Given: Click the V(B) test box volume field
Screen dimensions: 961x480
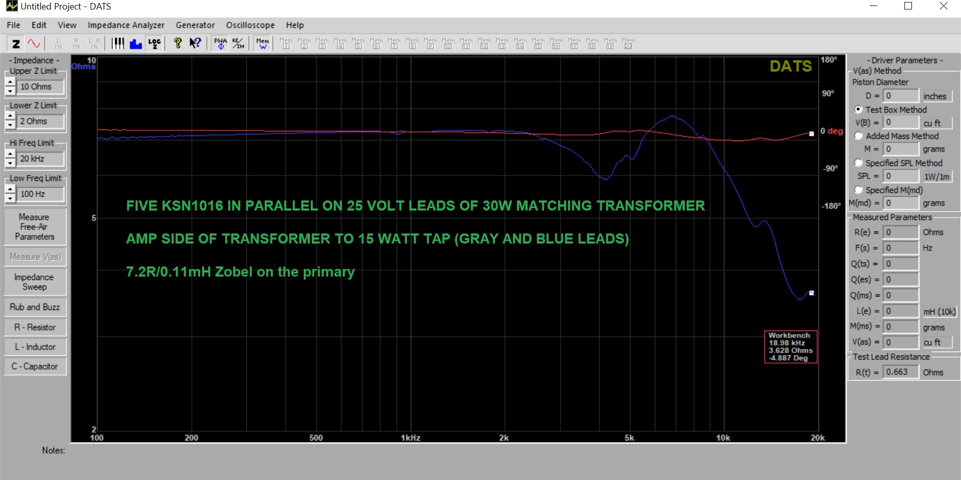Looking at the screenshot, I should pos(901,122).
